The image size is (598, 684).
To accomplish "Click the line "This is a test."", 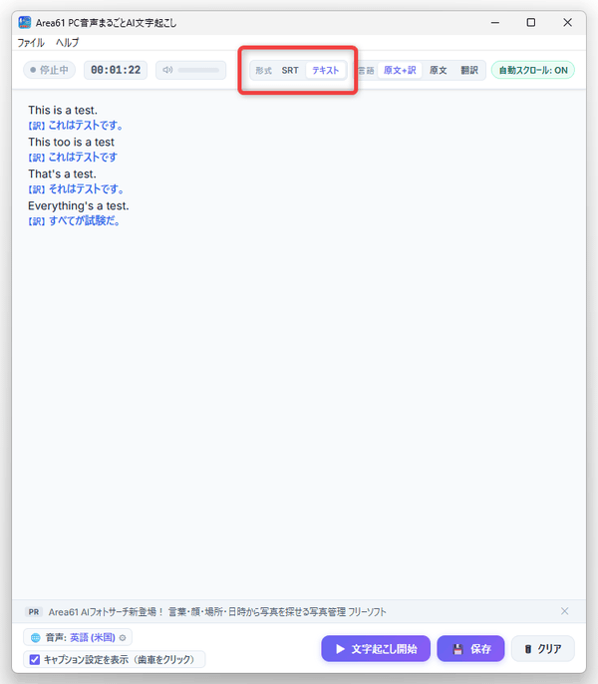I will [63, 110].
